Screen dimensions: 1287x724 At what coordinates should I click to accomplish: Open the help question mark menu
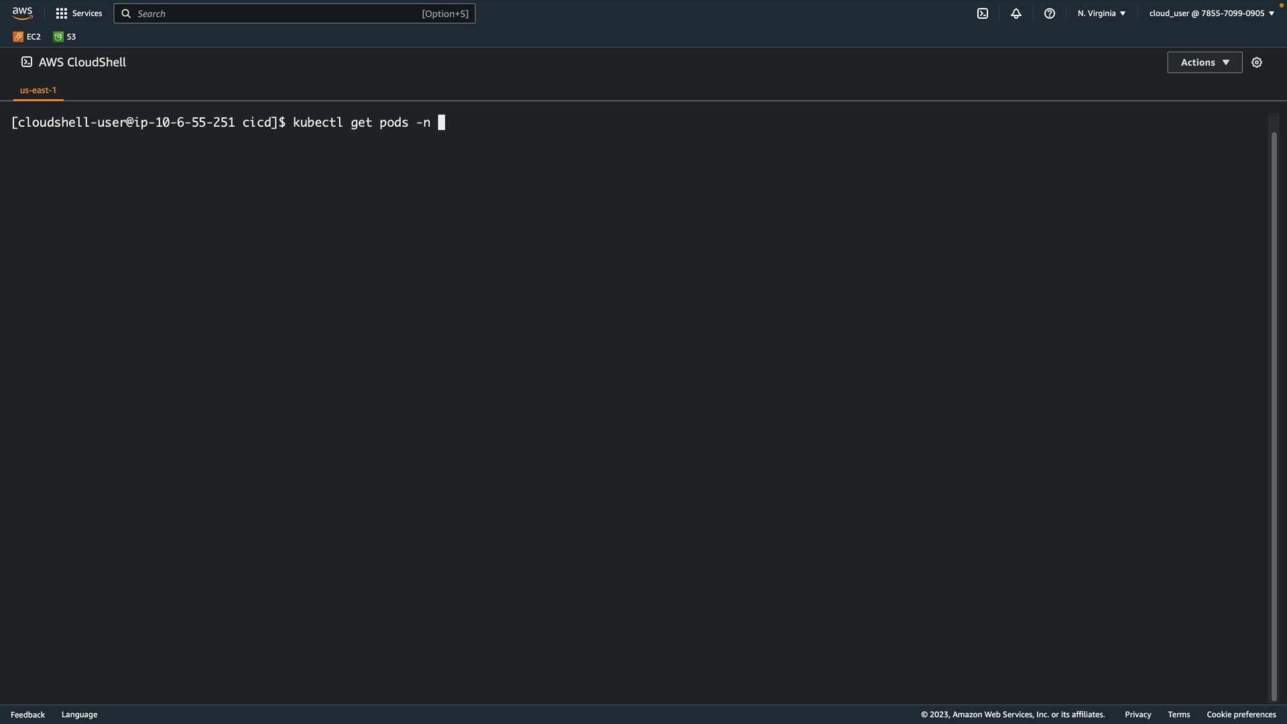coord(1050,13)
